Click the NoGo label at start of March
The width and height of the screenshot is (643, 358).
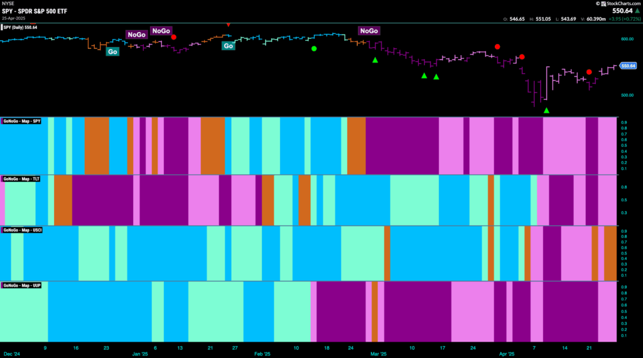click(369, 31)
